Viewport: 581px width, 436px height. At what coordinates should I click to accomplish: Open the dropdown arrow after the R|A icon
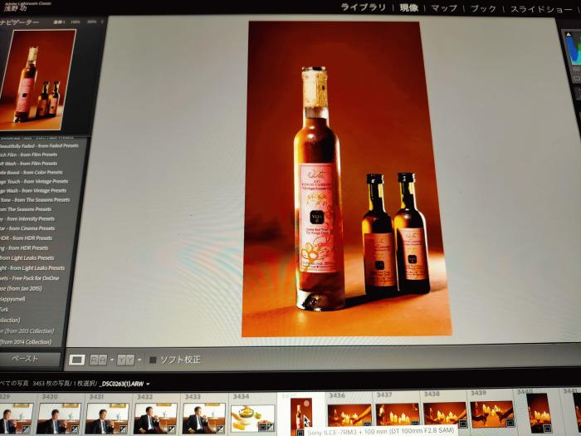click(x=112, y=360)
